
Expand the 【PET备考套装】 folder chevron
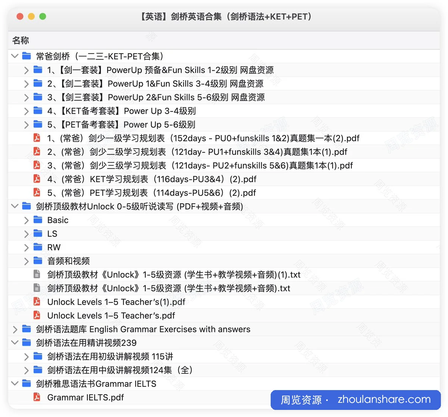26,125
